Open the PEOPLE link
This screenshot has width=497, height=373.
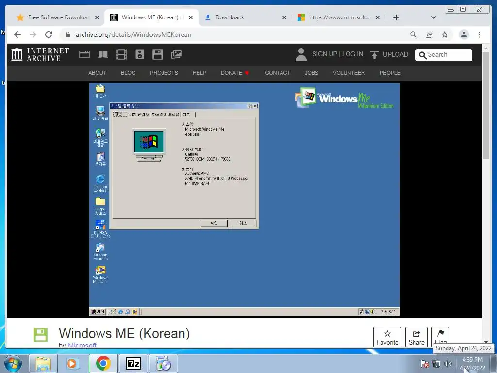coord(390,73)
